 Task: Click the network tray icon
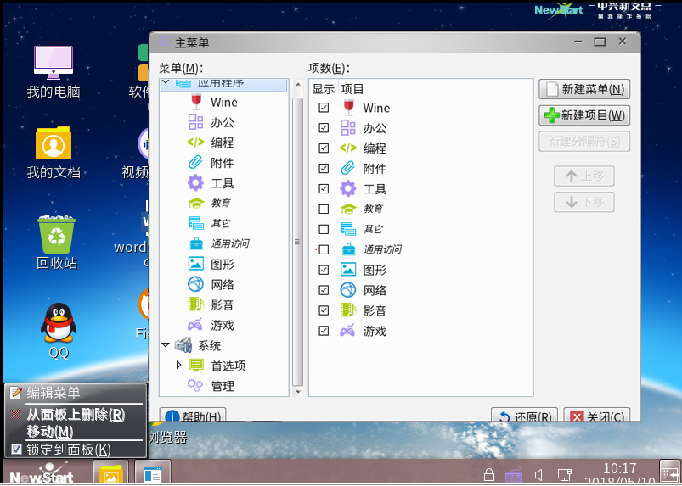(x=565, y=475)
